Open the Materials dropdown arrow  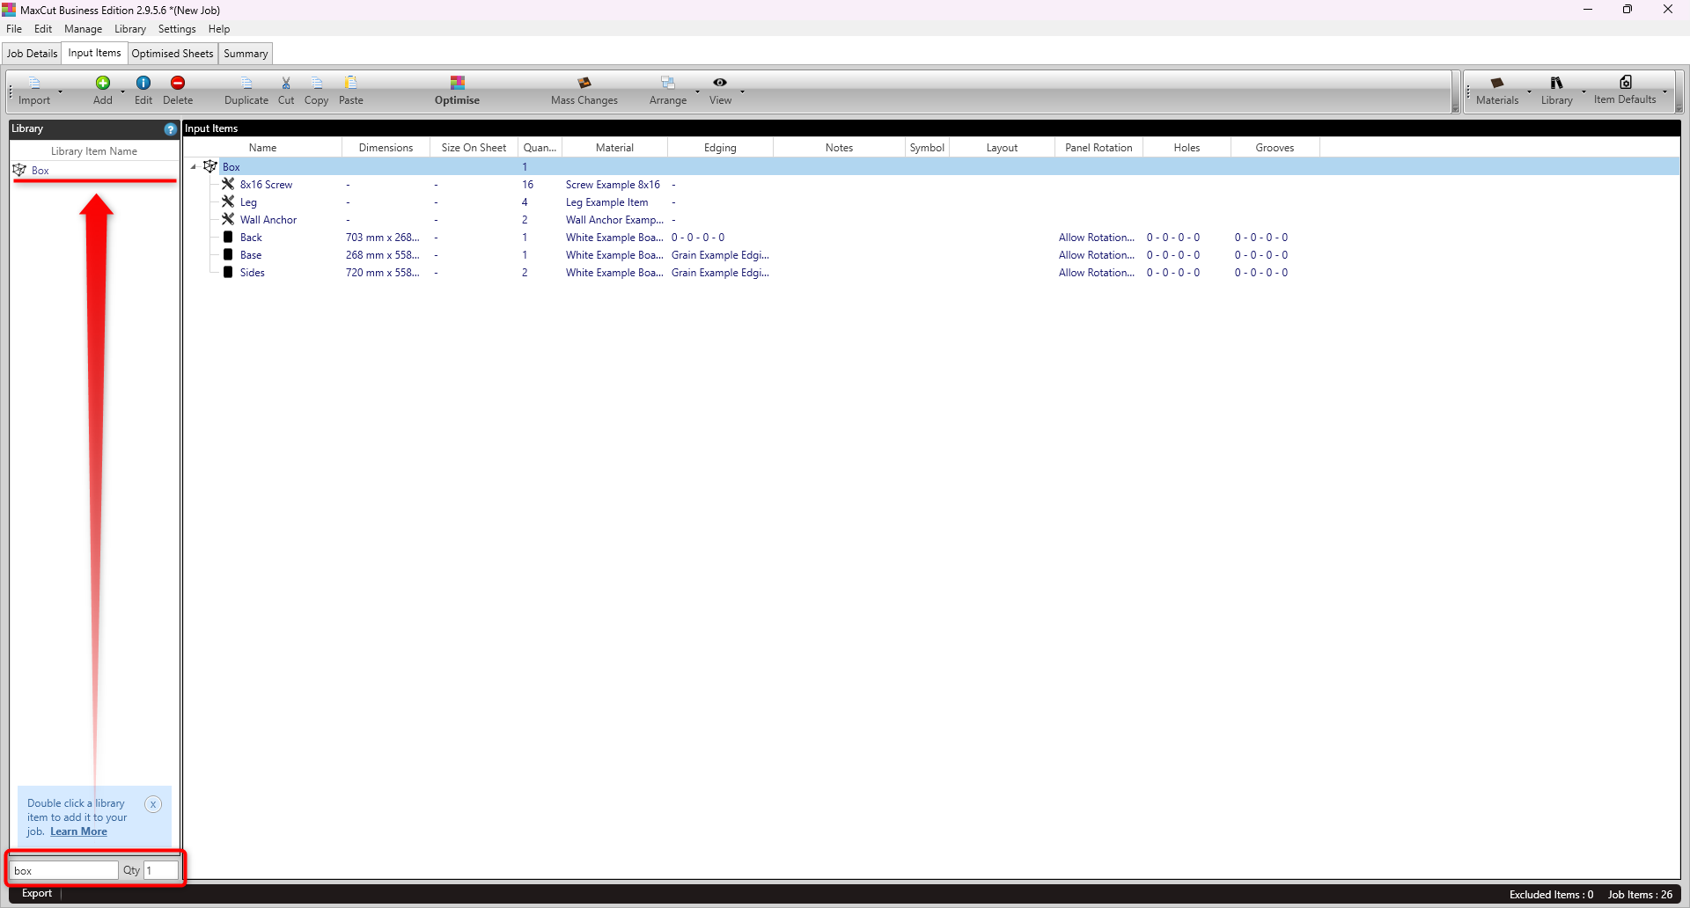[x=1529, y=92]
